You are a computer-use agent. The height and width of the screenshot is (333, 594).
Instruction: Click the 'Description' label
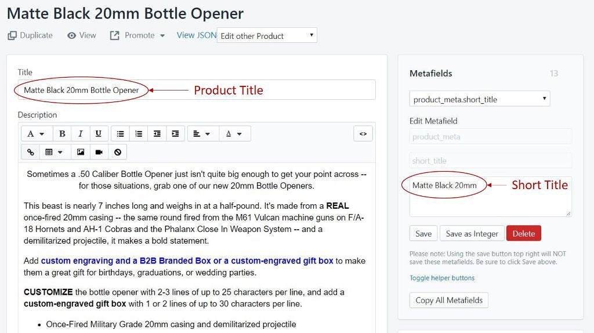tap(37, 115)
